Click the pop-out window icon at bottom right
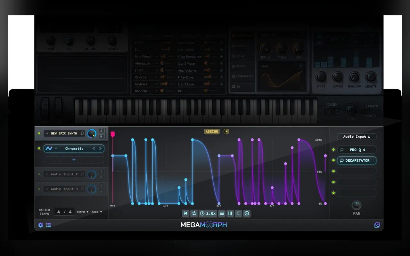410x256 pixels. (377, 225)
